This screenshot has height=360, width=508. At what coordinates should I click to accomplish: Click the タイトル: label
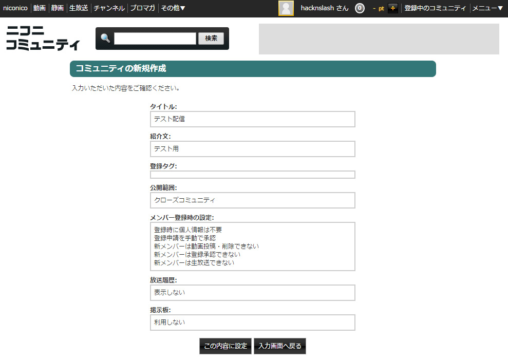tap(163, 106)
